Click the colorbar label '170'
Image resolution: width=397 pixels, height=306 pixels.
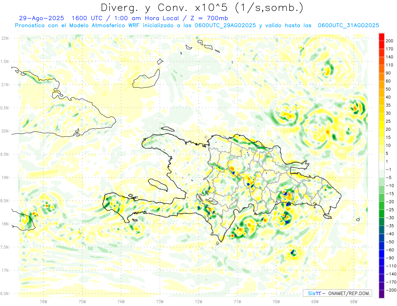[x=389, y=49]
